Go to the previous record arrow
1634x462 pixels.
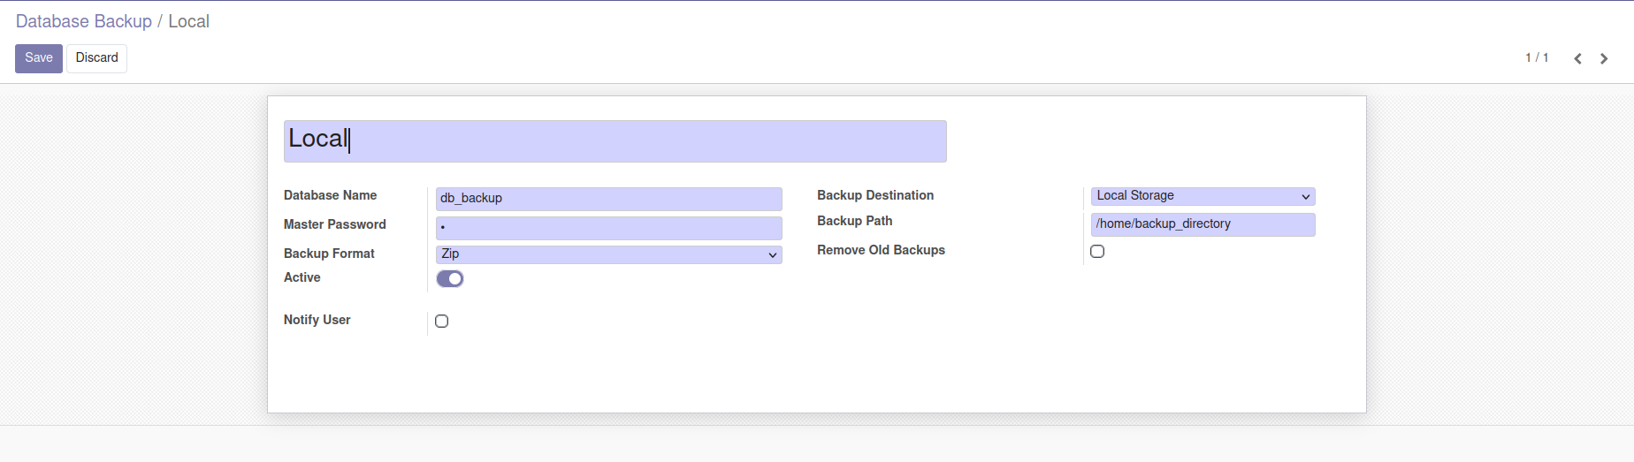point(1577,58)
